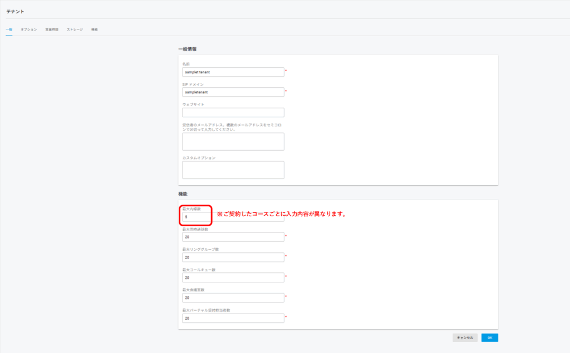Open the オプション tab

click(x=29, y=29)
